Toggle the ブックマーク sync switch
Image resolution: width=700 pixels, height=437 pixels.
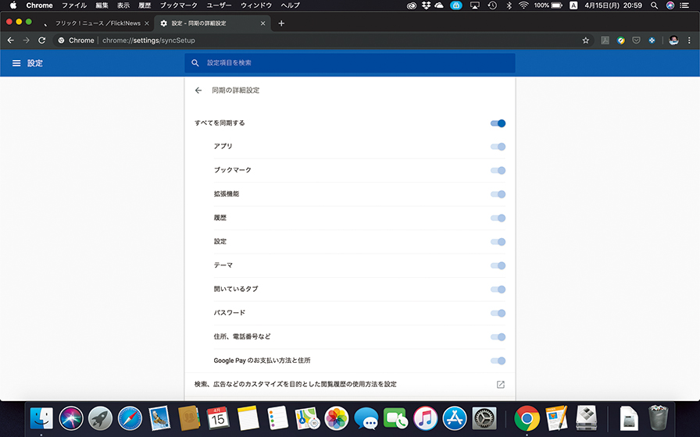tap(498, 170)
